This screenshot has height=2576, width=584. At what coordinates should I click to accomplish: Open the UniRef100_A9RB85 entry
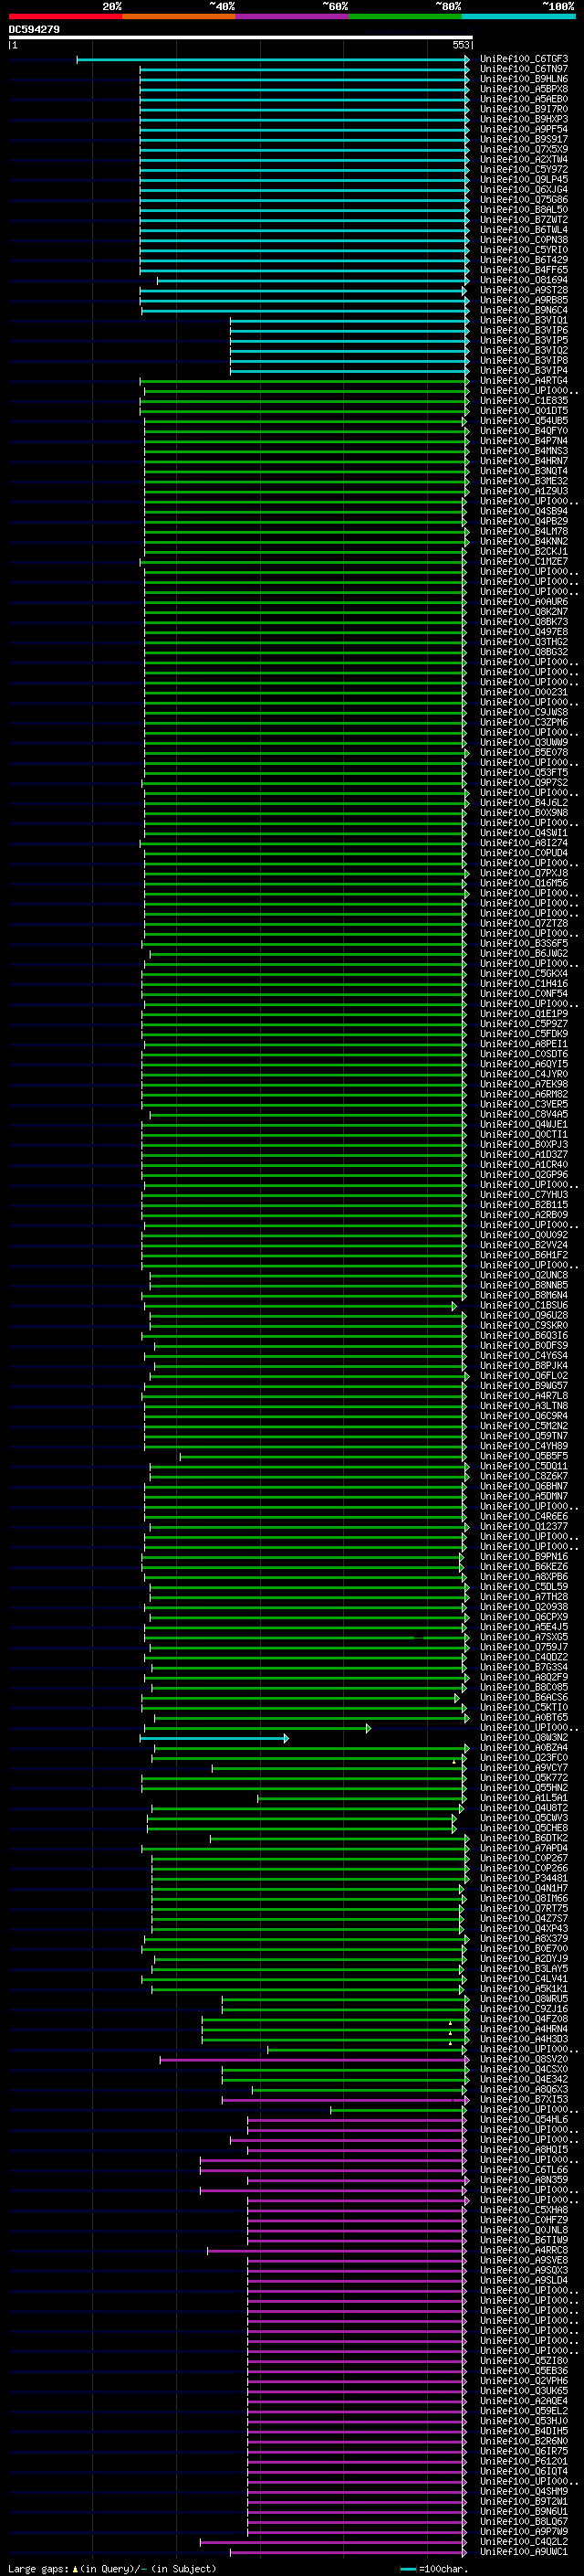[x=523, y=300]
